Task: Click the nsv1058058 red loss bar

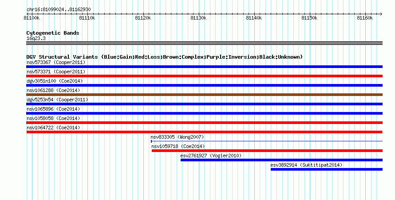Action: point(204,123)
